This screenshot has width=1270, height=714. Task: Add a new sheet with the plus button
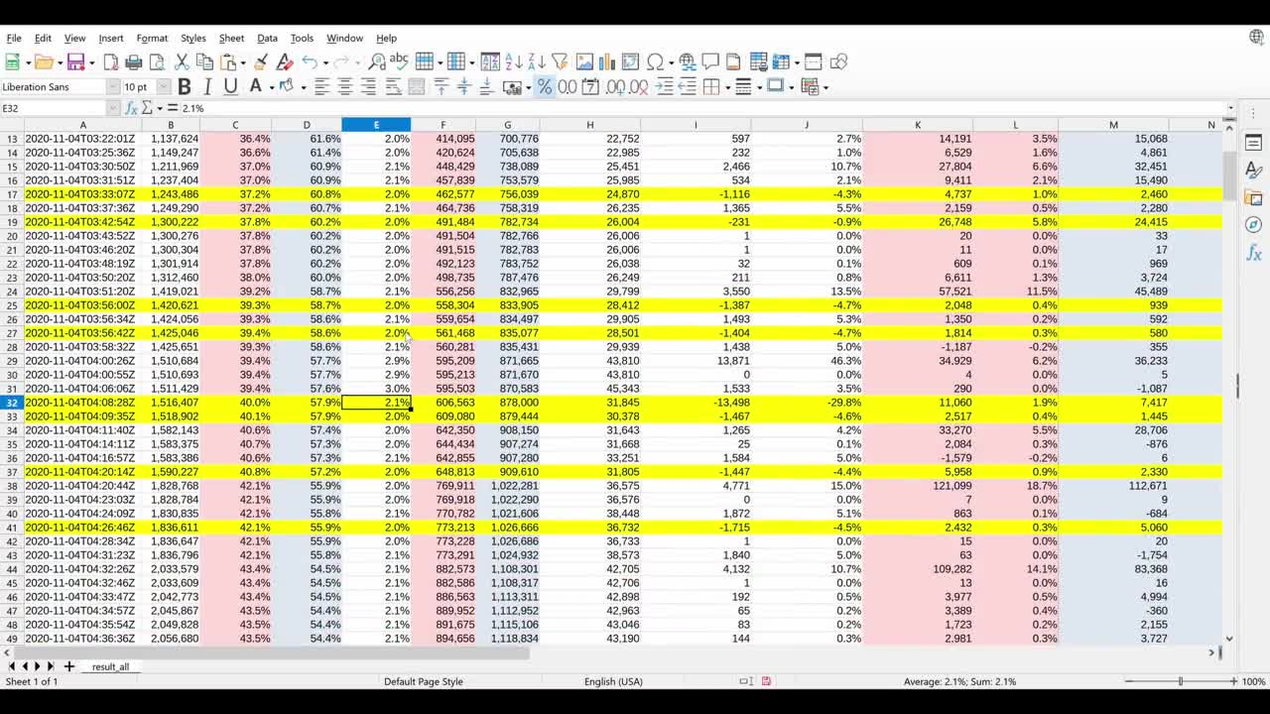pos(69,666)
